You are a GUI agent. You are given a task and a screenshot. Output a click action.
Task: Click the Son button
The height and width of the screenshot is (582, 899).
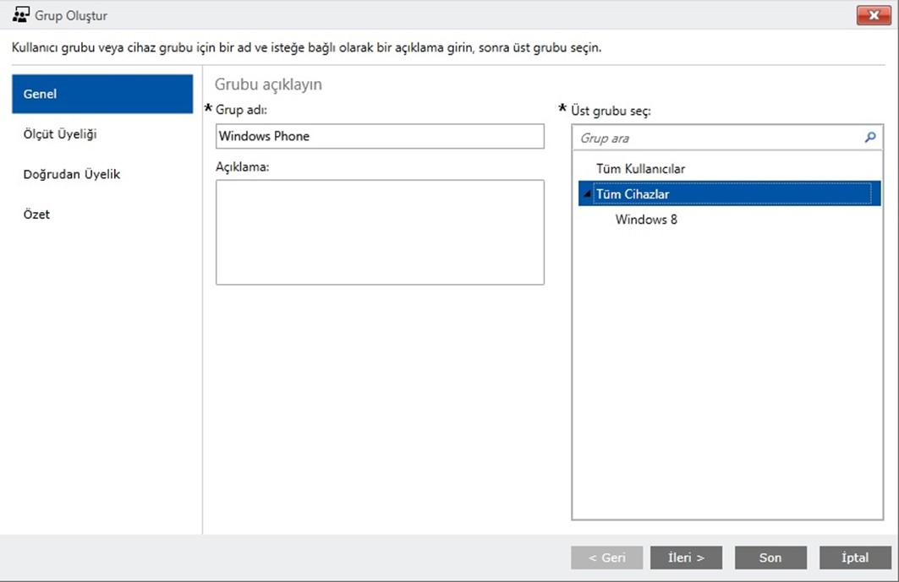coord(770,558)
